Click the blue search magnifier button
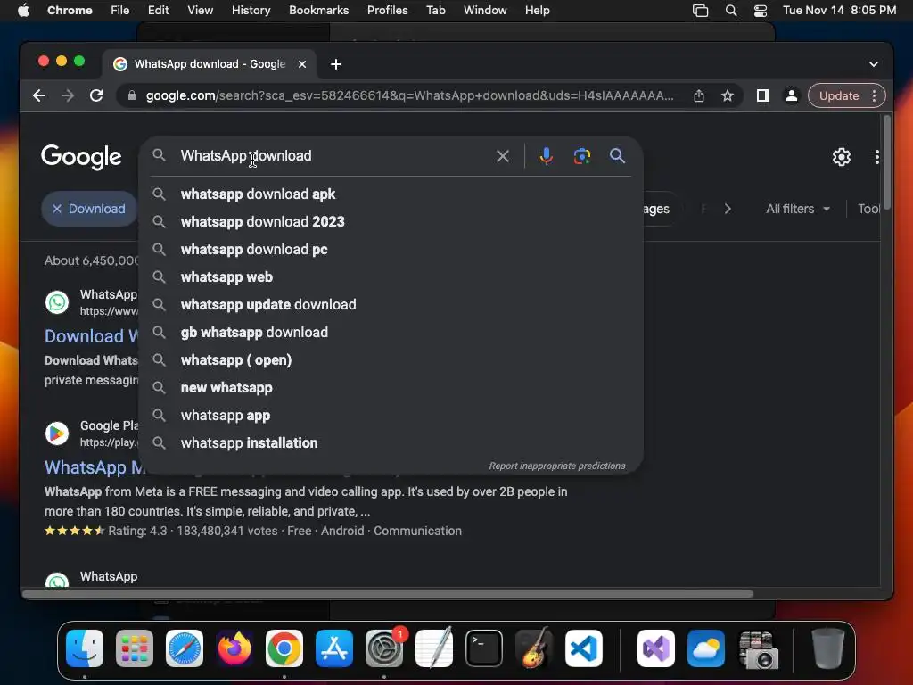Image resolution: width=913 pixels, height=685 pixels. coord(617,156)
